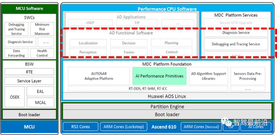This screenshot has height=135, width=277.
Task: Click the MCAL box
Action: pyautogui.click(x=40, y=102)
